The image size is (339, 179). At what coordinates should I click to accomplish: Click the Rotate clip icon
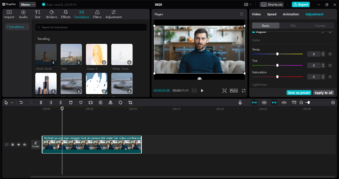[x=120, y=103]
